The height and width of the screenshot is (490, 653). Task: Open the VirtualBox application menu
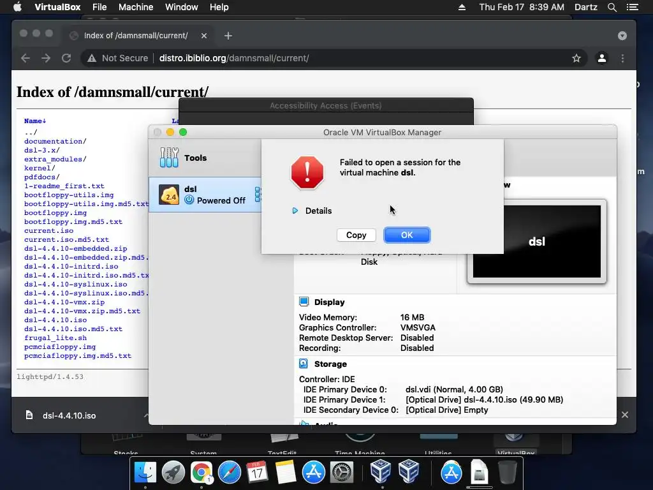tap(57, 7)
